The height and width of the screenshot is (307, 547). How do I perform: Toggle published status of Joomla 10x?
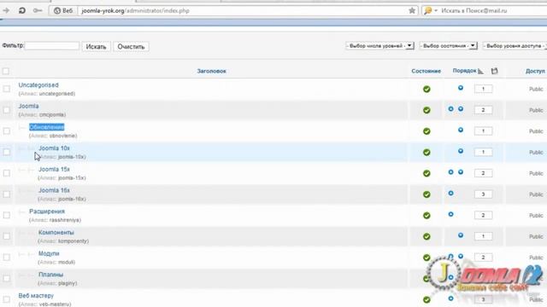click(x=426, y=153)
